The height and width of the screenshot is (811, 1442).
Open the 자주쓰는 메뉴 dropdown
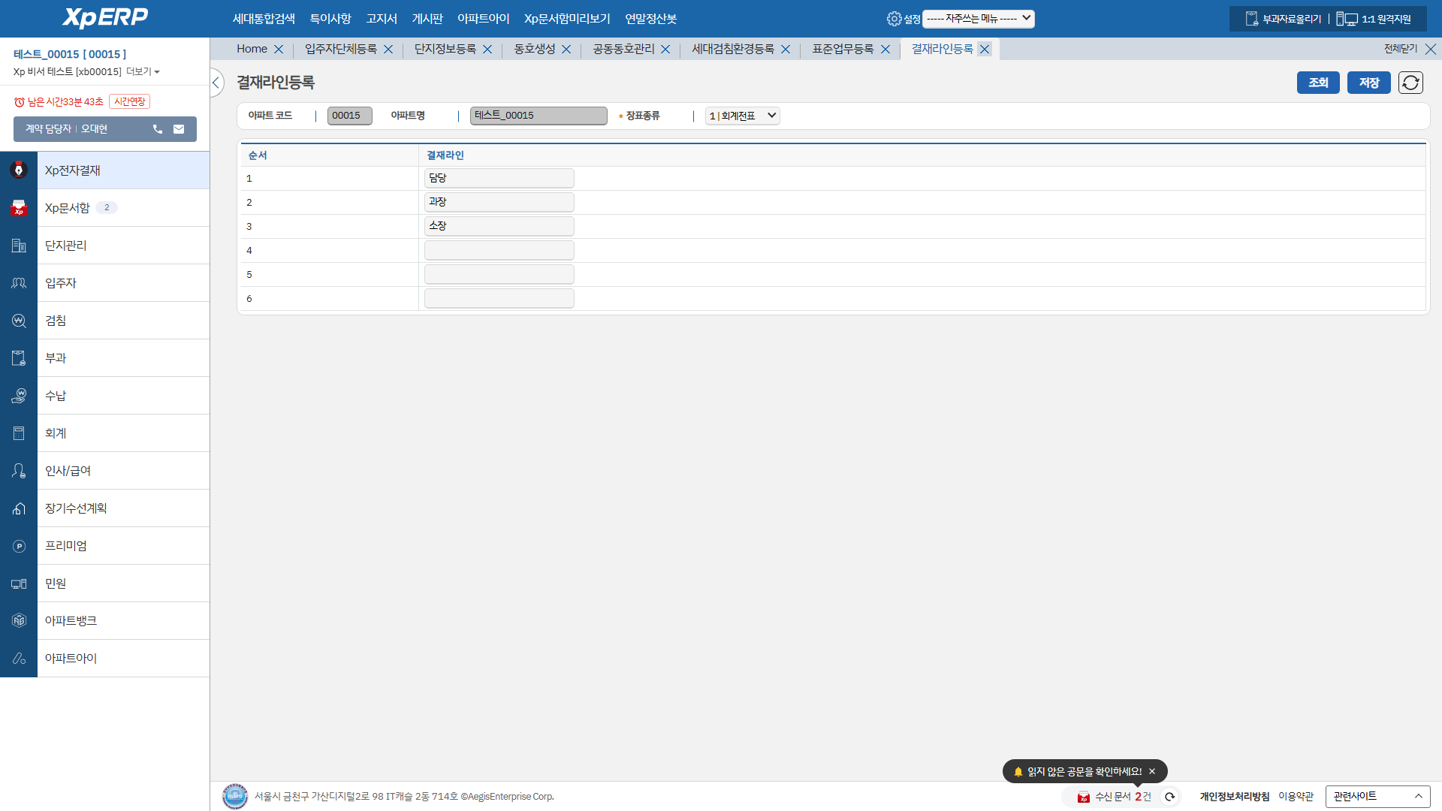pyautogui.click(x=978, y=19)
